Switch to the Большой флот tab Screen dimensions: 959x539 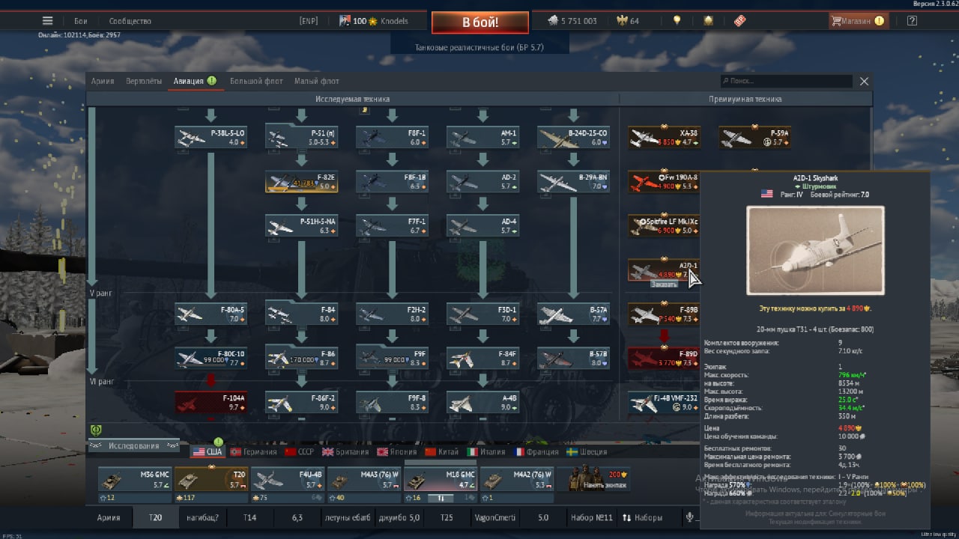(x=256, y=81)
